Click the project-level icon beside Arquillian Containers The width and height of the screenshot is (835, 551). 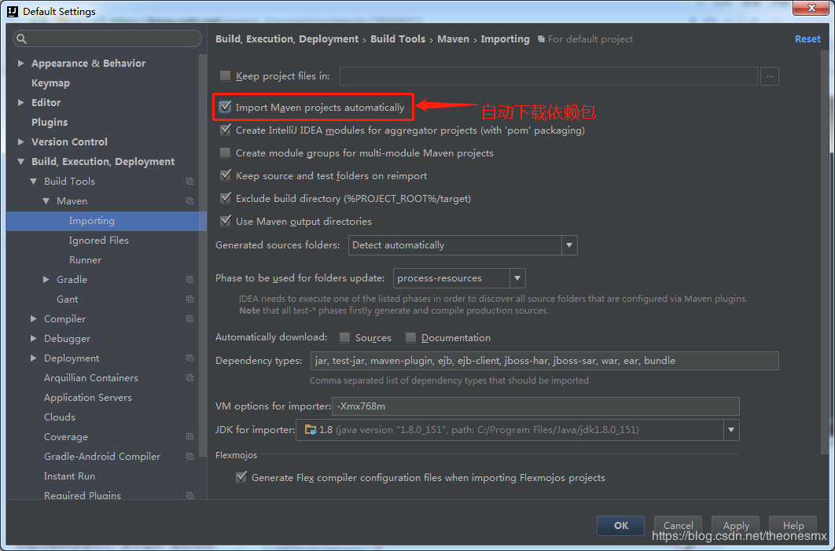pos(189,378)
